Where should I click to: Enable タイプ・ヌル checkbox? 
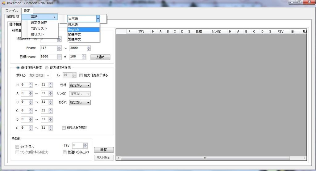25,147
